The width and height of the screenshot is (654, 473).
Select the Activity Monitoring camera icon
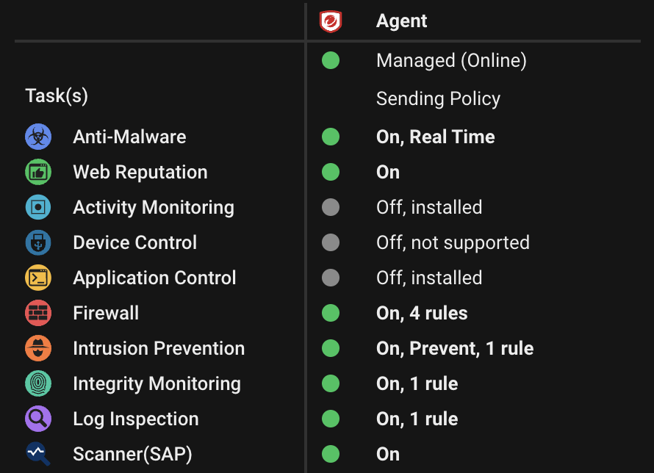click(x=38, y=207)
